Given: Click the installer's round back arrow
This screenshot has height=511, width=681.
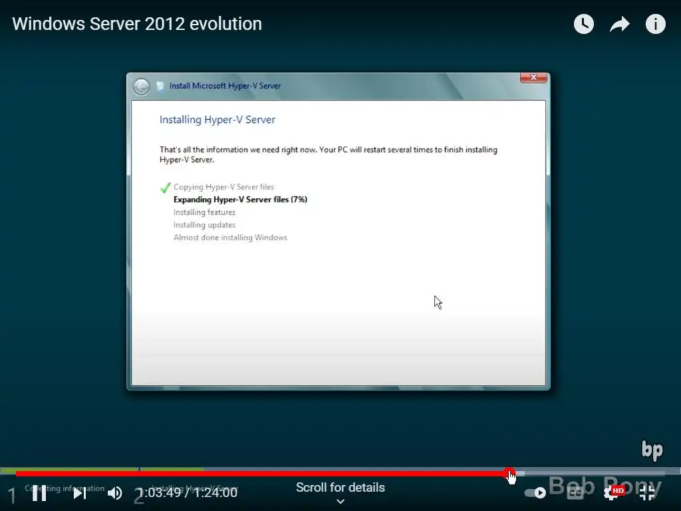Looking at the screenshot, I should [x=141, y=86].
